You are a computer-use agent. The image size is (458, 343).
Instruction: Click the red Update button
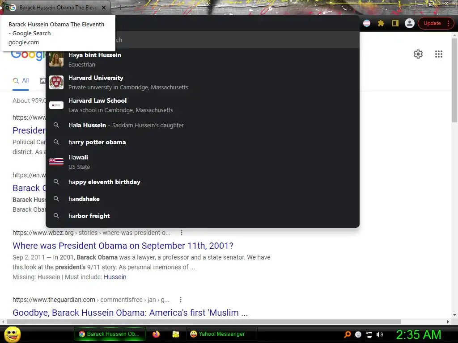433,23
